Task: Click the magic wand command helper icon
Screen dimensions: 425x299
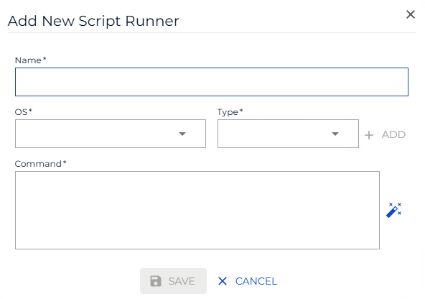Action: [x=394, y=210]
